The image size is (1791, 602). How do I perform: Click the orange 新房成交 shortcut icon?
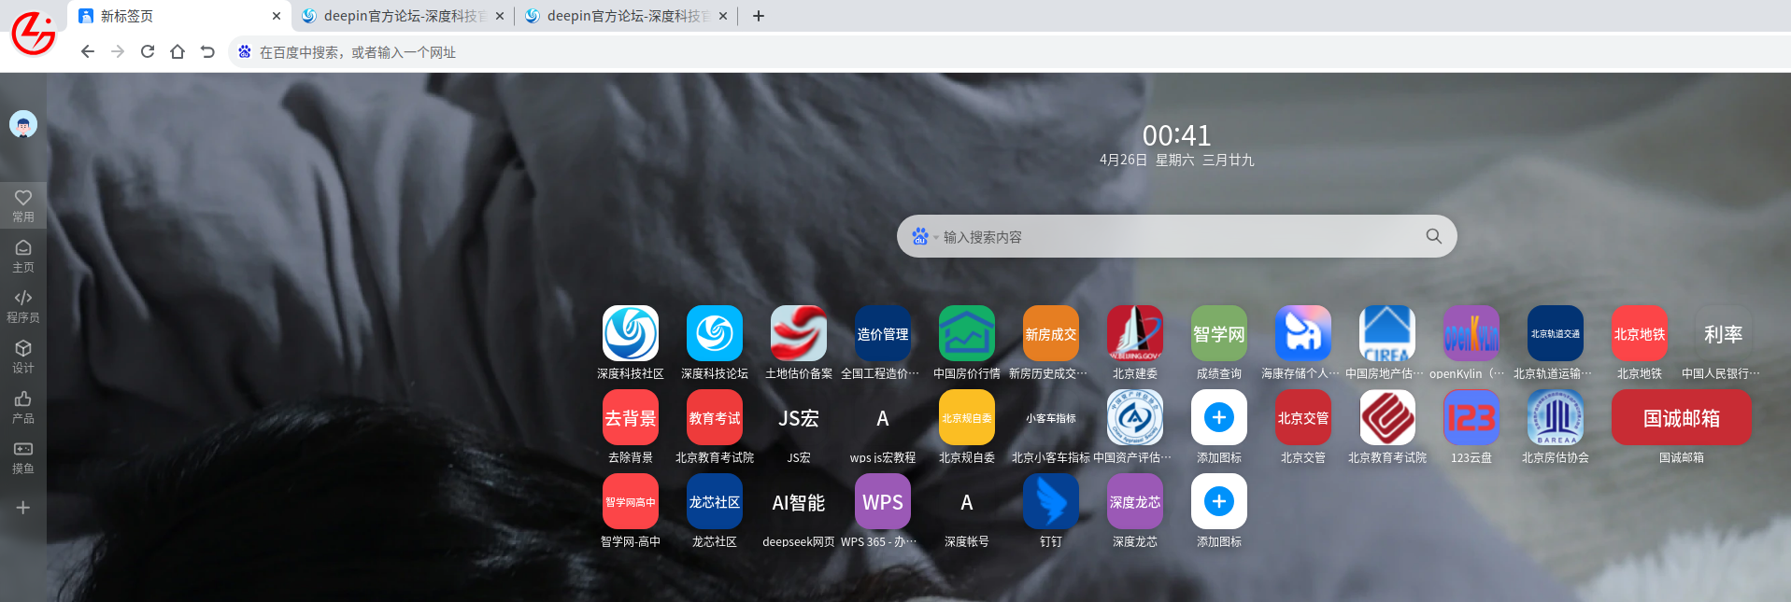pos(1051,333)
